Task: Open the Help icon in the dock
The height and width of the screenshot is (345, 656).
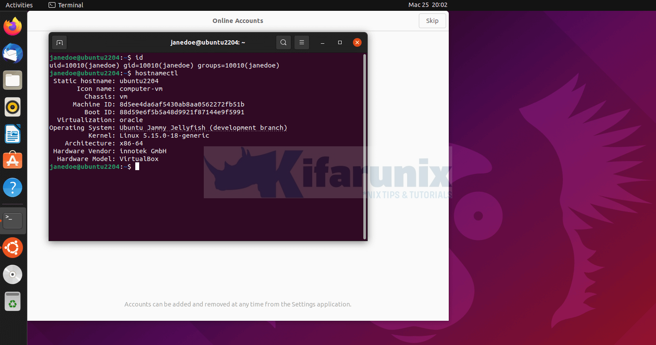Action: click(x=13, y=187)
